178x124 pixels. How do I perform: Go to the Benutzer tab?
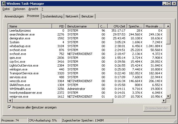tap(87, 16)
